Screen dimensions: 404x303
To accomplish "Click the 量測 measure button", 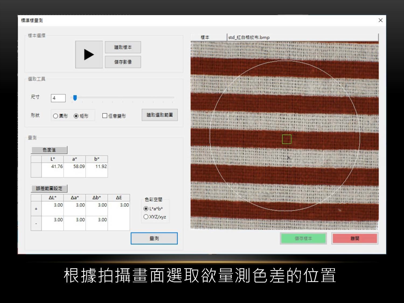I will pos(154,238).
